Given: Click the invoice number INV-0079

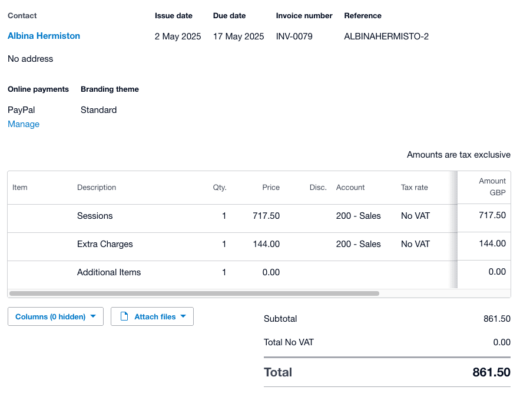Looking at the screenshot, I should pos(293,36).
